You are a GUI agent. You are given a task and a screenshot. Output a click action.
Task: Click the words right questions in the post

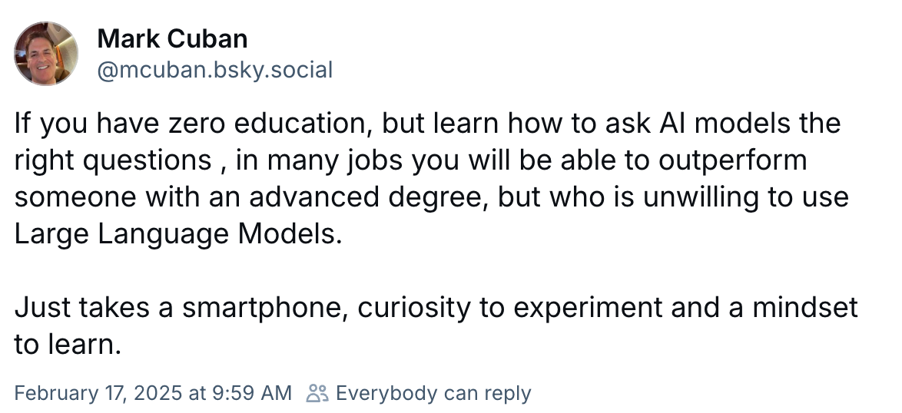coord(113,160)
